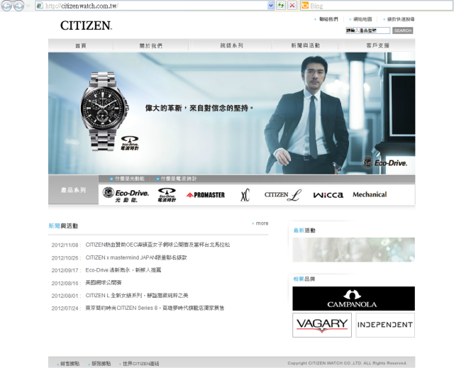Click the 最新活動 promotional banner image
The width and height of the screenshot is (454, 373).
tap(353, 250)
